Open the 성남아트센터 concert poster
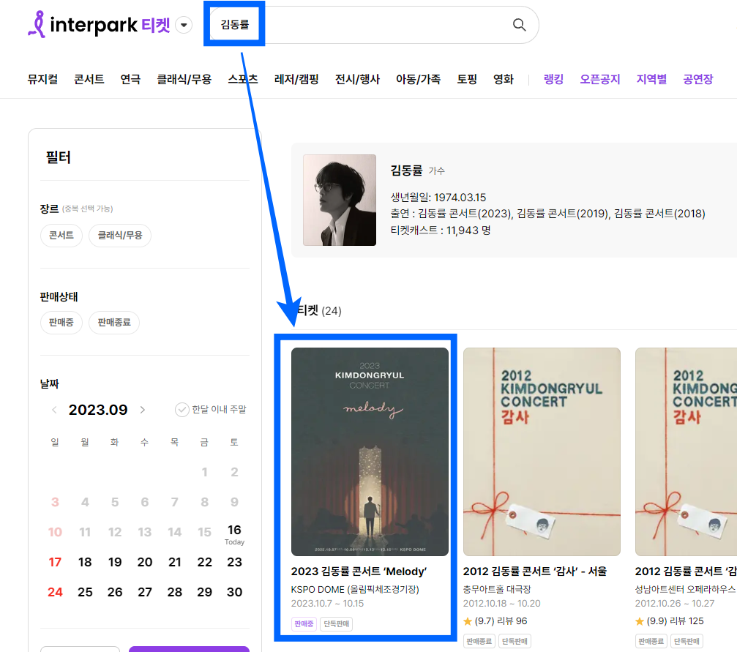 686,451
